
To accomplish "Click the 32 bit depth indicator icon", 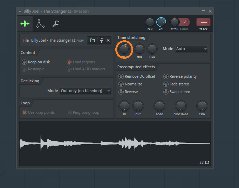I will (207, 162).
